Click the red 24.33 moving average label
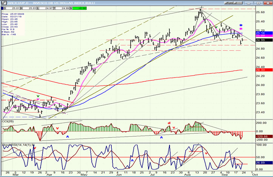 click(264, 70)
